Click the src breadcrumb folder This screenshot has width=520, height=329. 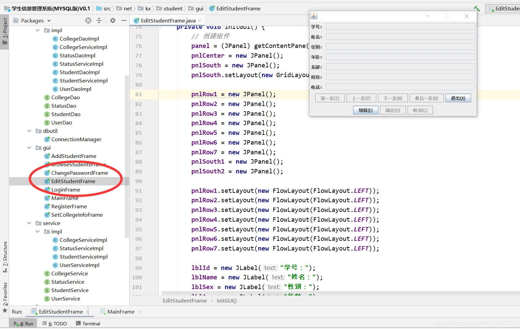pos(103,8)
